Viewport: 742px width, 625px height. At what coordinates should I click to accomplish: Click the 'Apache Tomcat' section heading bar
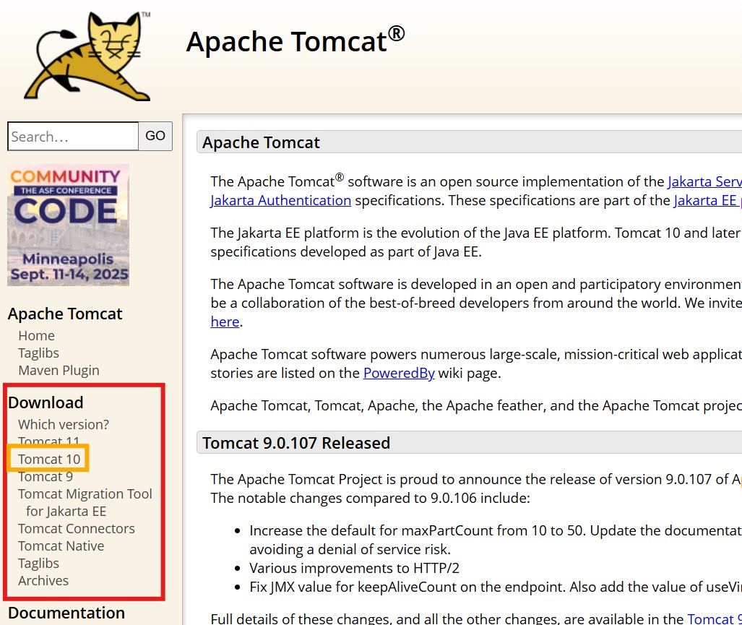[469, 142]
